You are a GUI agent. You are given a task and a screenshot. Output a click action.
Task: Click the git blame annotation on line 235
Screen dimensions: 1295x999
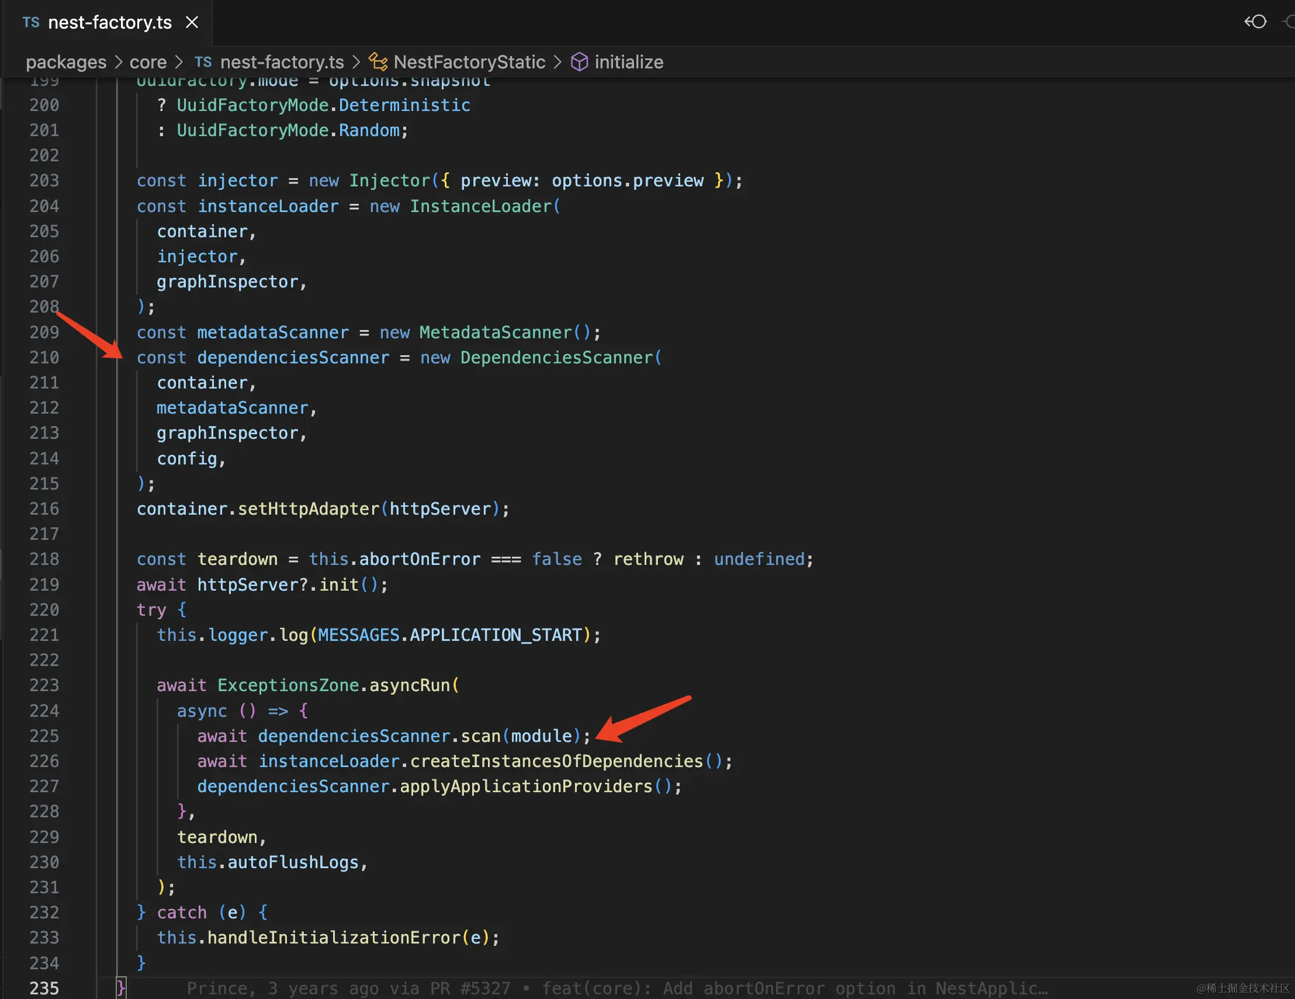tap(617, 988)
